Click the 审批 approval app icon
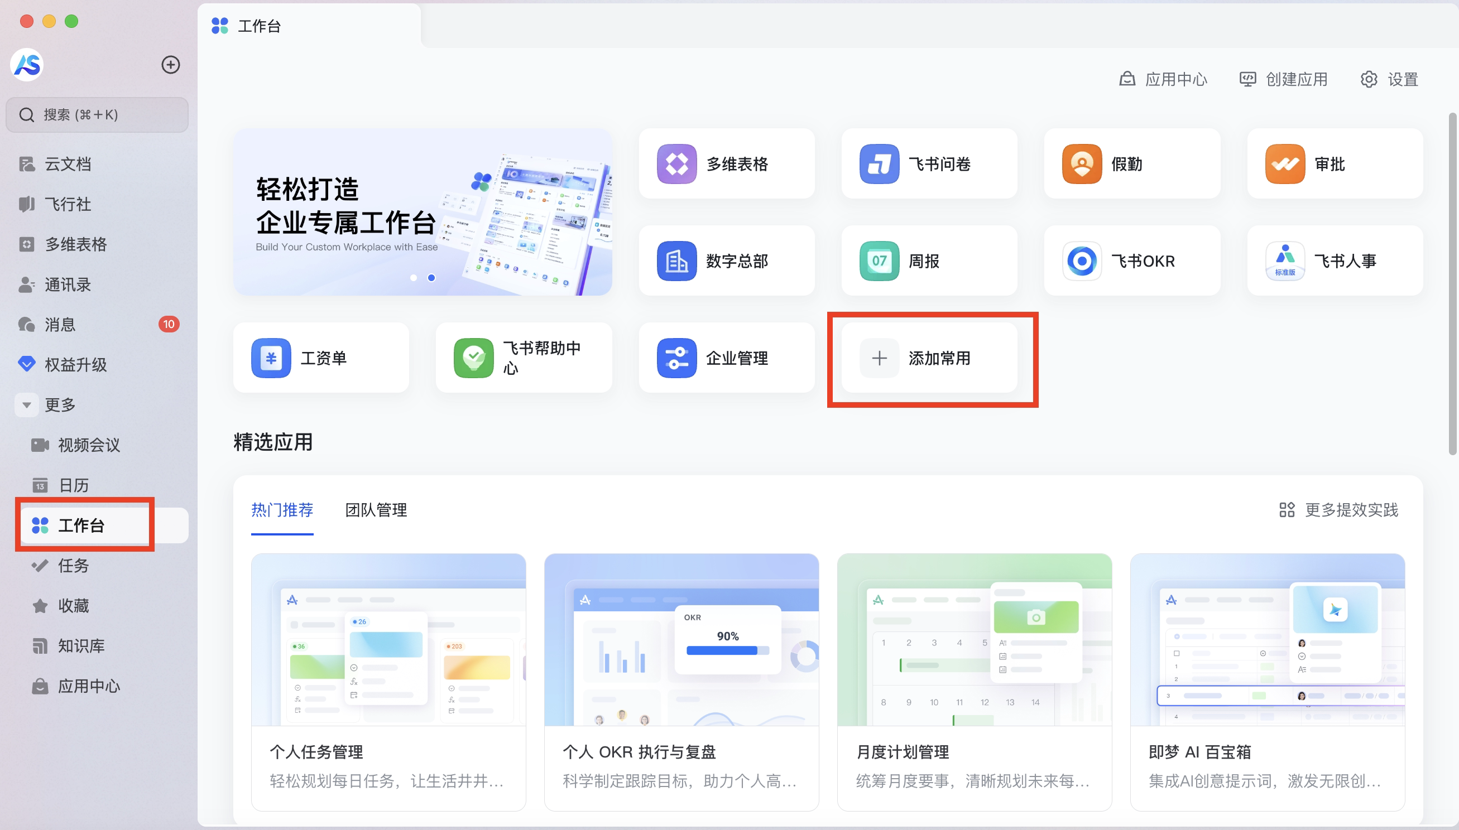The image size is (1459, 830). [1284, 164]
